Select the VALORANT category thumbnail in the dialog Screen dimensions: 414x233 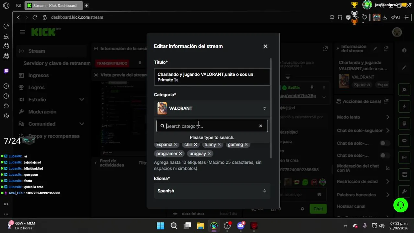(x=162, y=108)
